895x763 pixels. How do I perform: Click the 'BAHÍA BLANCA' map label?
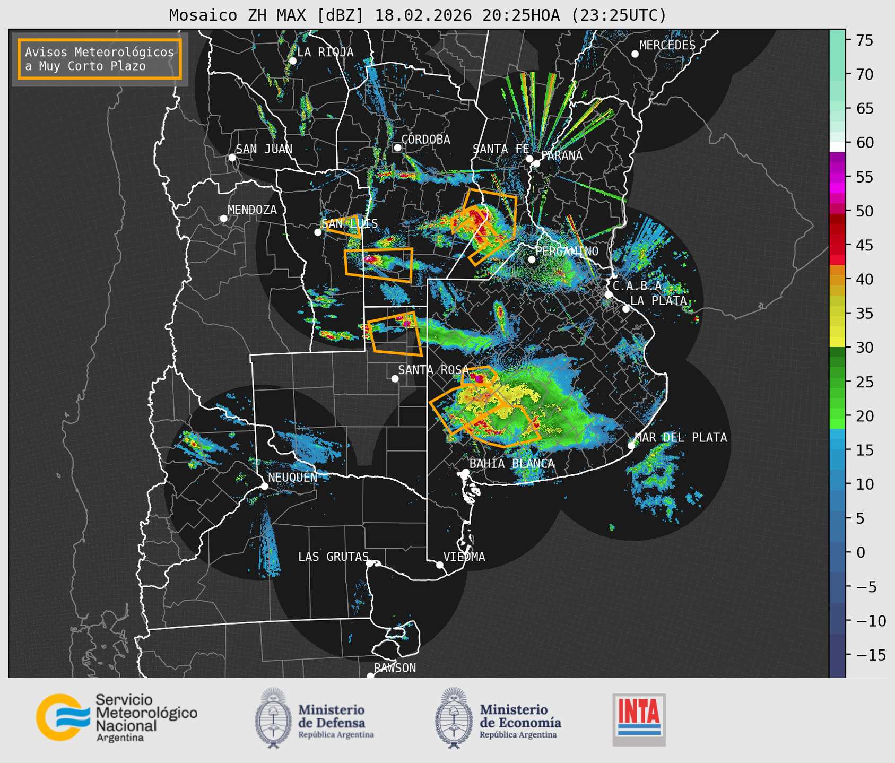tap(512, 463)
